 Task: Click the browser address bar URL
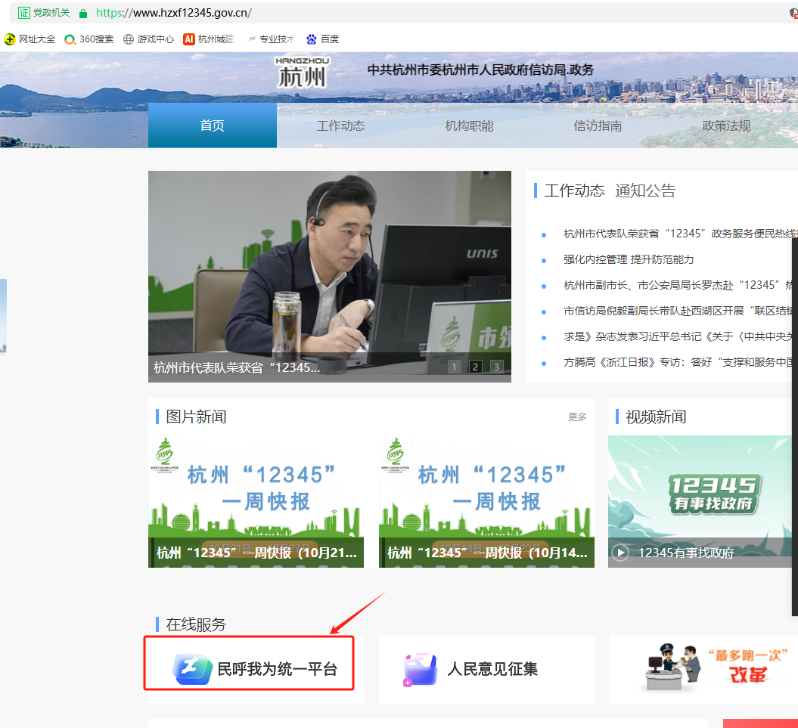pos(173,13)
